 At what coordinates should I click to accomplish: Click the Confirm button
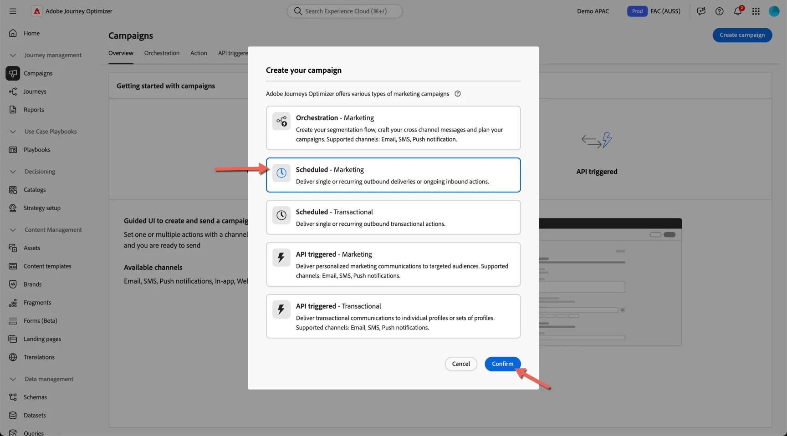[x=502, y=364]
